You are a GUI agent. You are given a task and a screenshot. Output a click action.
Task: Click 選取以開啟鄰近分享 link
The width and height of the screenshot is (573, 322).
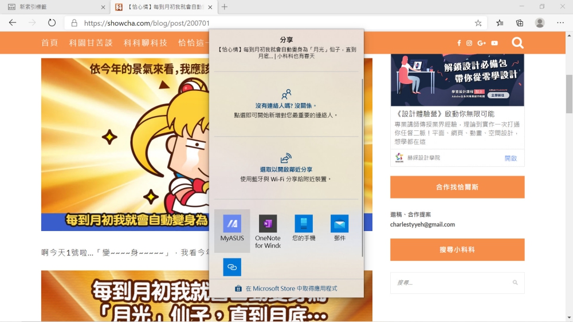pos(286,169)
